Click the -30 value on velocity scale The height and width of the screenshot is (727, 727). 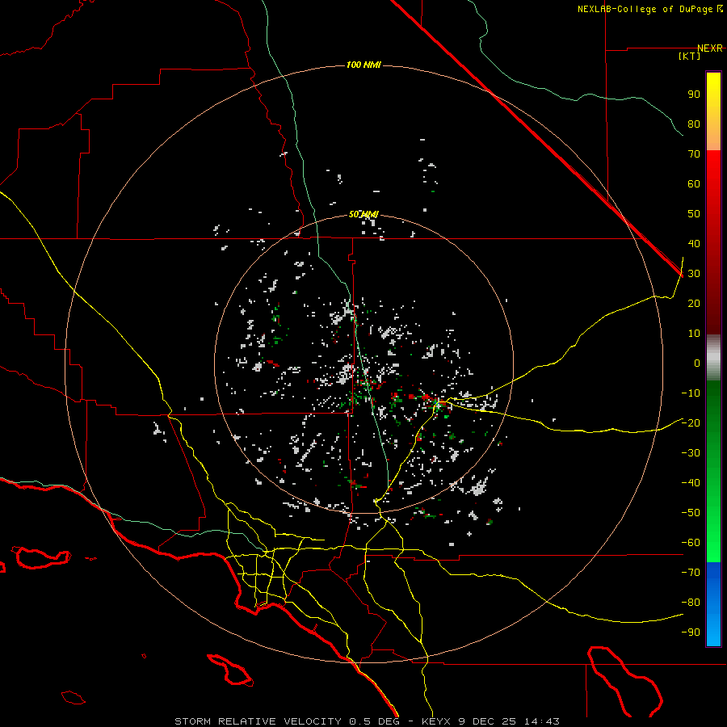pyautogui.click(x=691, y=453)
